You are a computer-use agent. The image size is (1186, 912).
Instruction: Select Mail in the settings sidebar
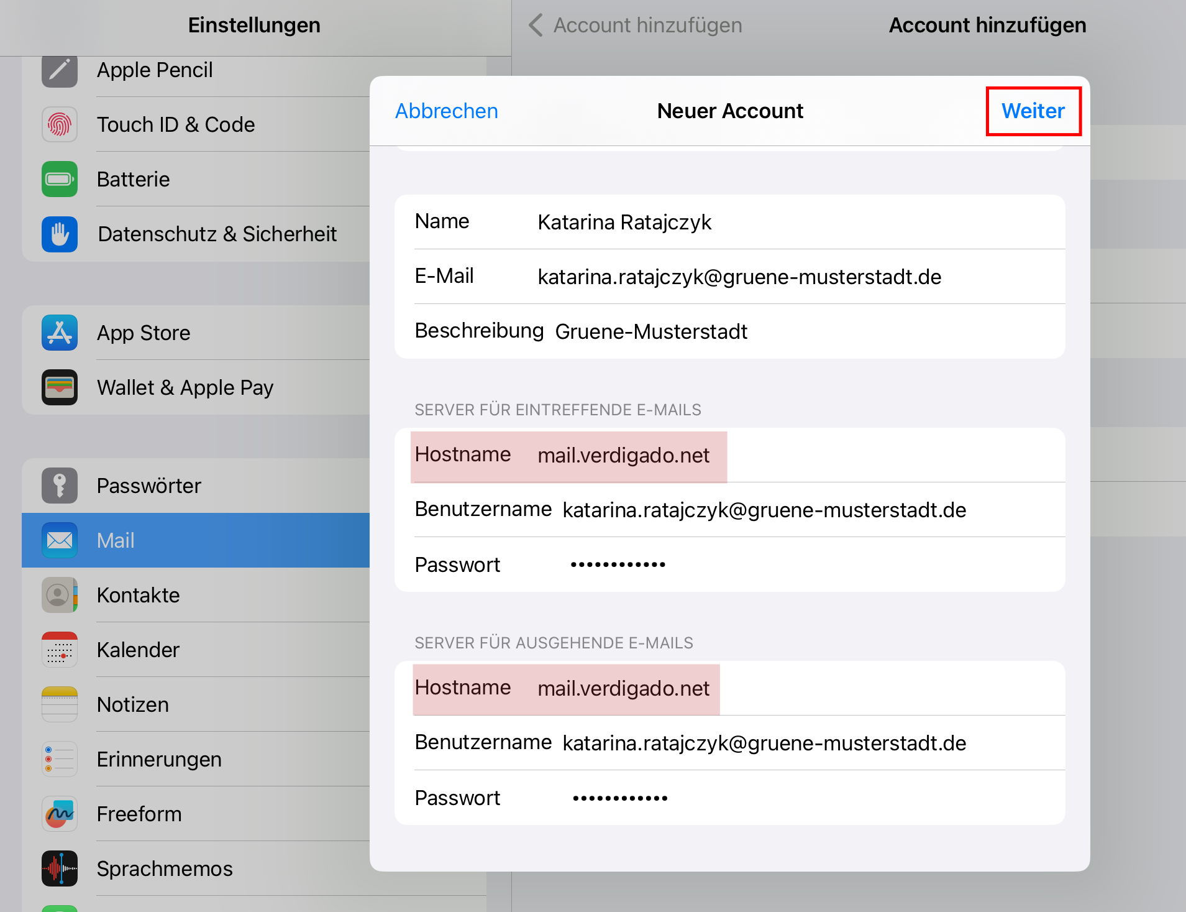tap(196, 540)
